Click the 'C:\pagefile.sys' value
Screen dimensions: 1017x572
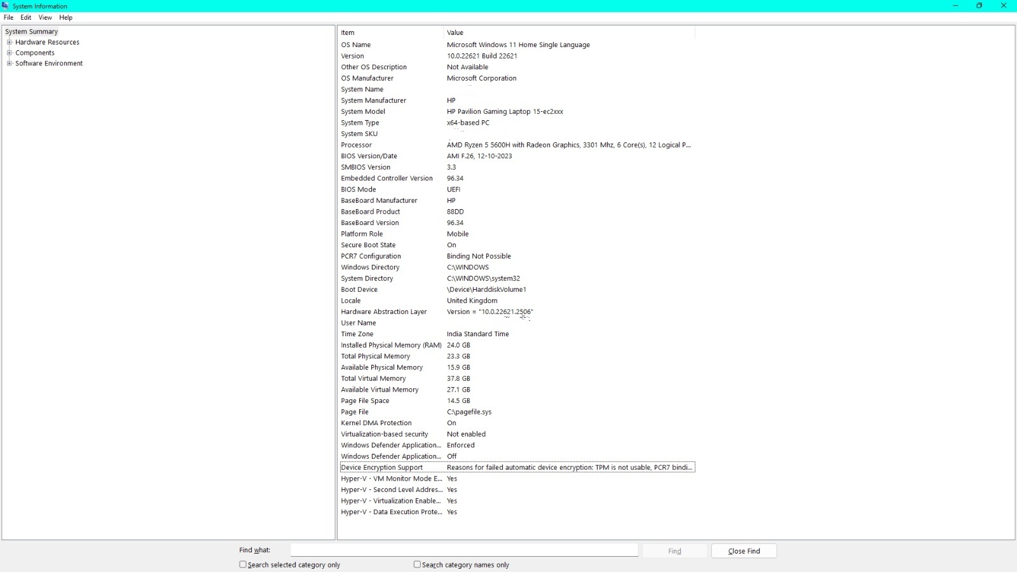point(469,412)
